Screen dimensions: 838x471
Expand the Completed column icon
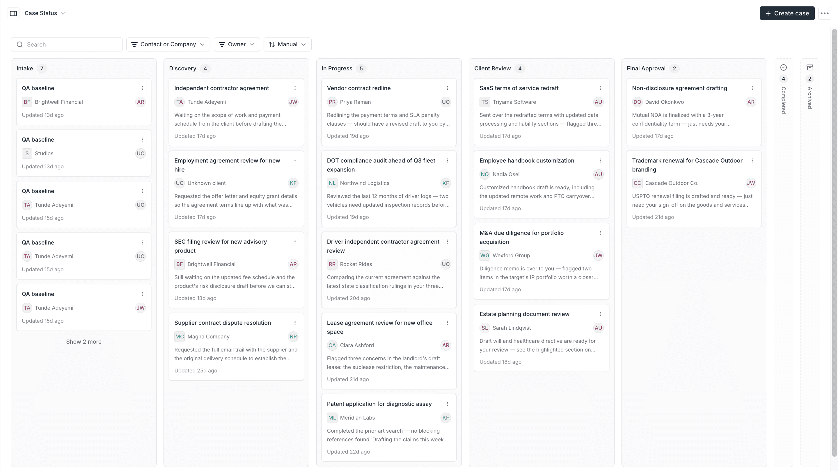(783, 68)
